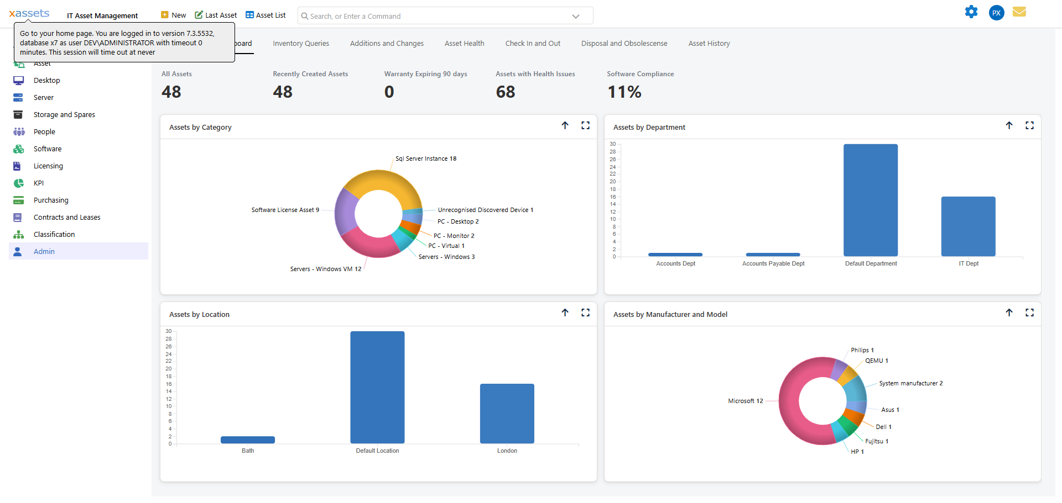1062x503 pixels.
Task: Click the New asset button
Action: (x=173, y=15)
